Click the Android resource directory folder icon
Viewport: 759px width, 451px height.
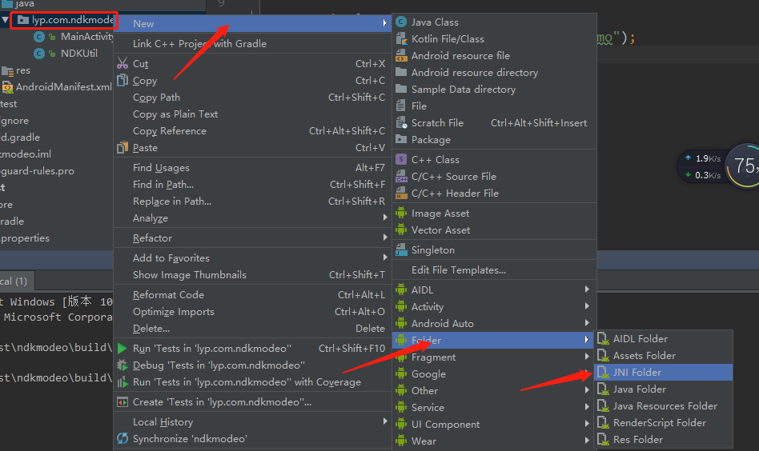pos(401,73)
